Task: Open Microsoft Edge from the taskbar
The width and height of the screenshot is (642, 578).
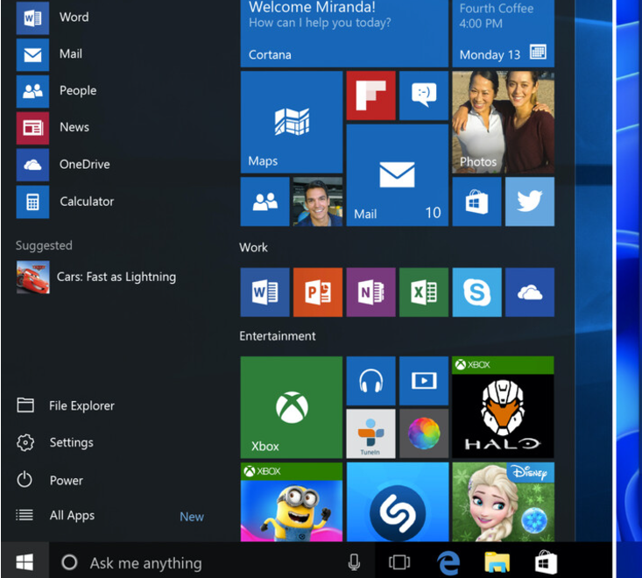Action: (x=448, y=563)
